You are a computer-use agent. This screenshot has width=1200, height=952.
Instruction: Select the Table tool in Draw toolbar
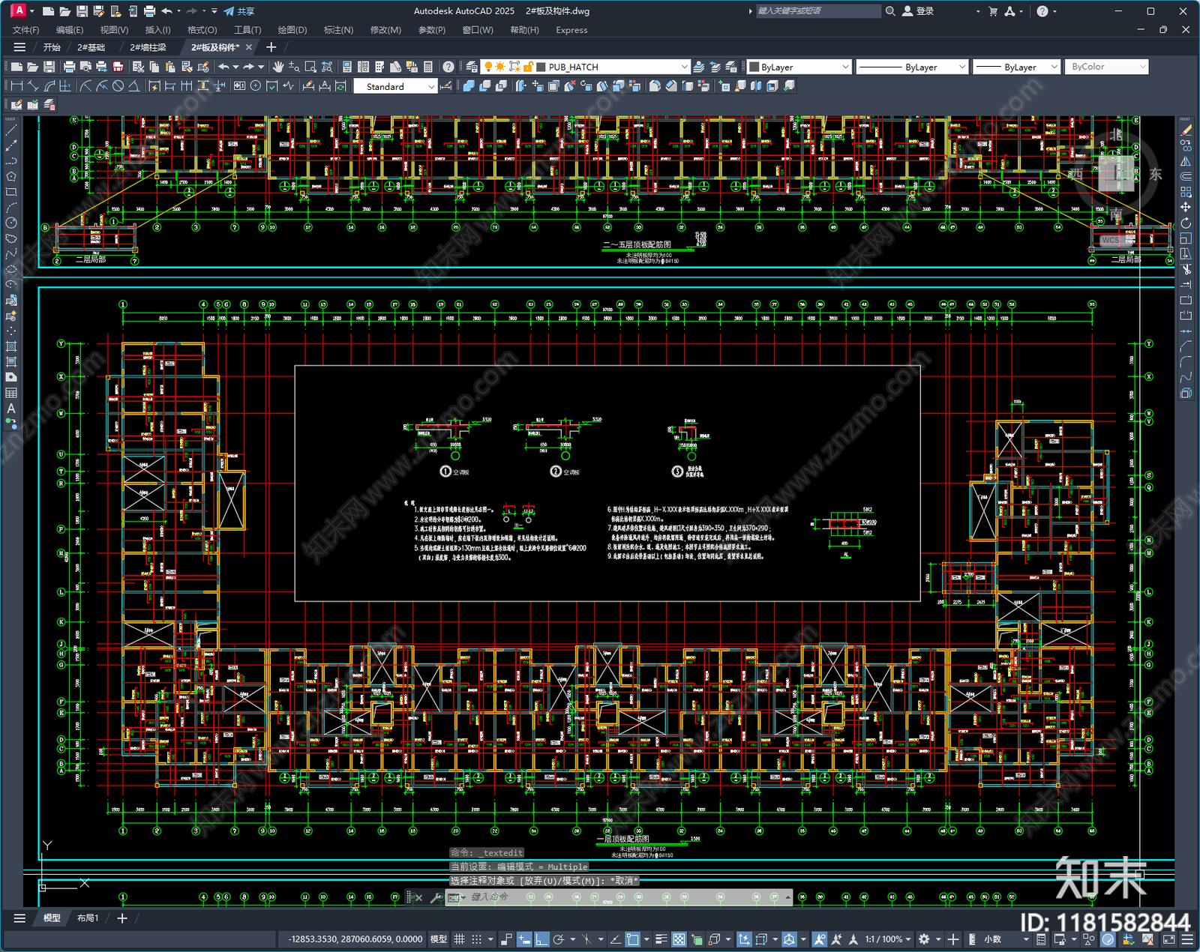(10, 393)
